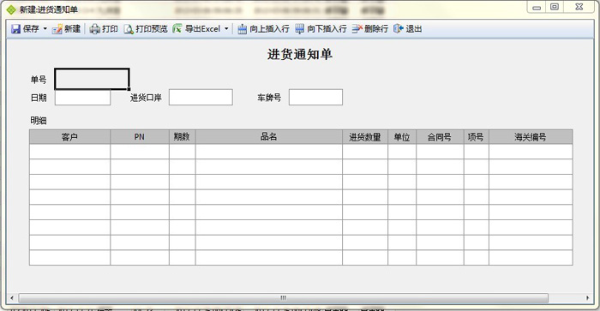Click the 退出 exit icon
Viewport: 600px width, 311px height.
[399, 28]
